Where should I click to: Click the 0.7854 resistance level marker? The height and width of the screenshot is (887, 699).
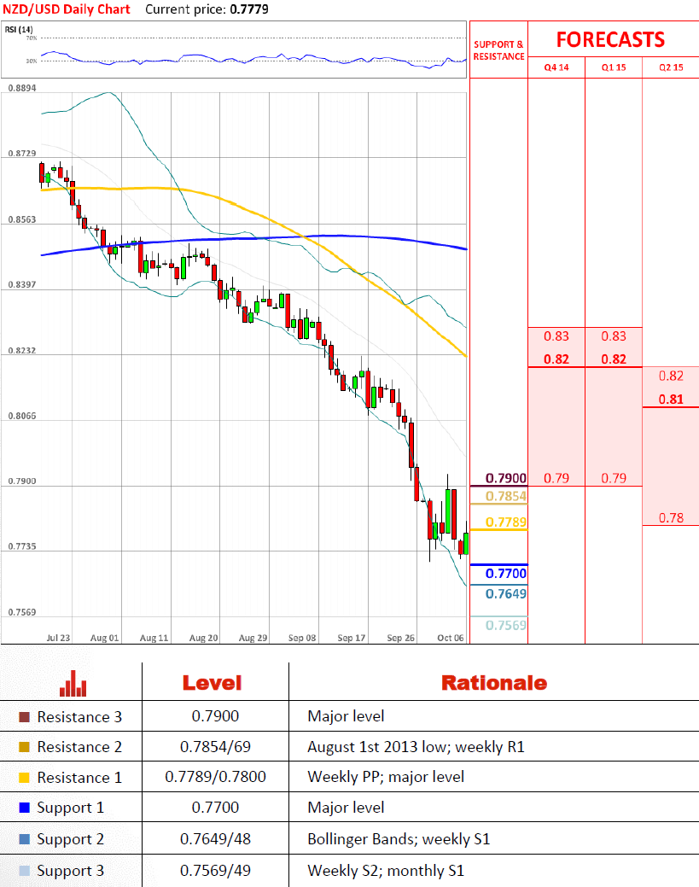pos(505,496)
